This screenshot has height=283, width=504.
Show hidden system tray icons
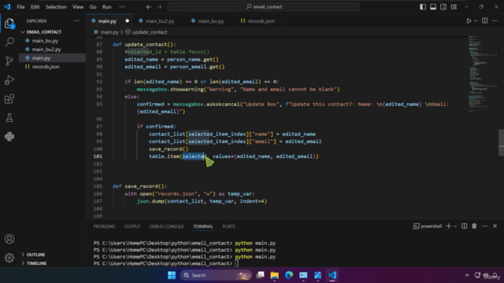point(467,275)
